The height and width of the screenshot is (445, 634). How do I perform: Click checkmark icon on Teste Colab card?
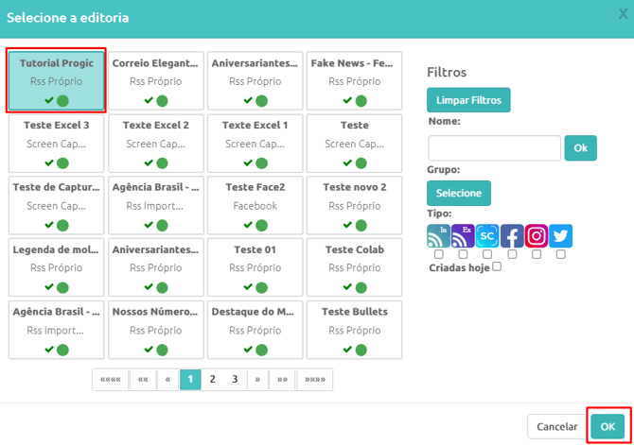click(347, 286)
